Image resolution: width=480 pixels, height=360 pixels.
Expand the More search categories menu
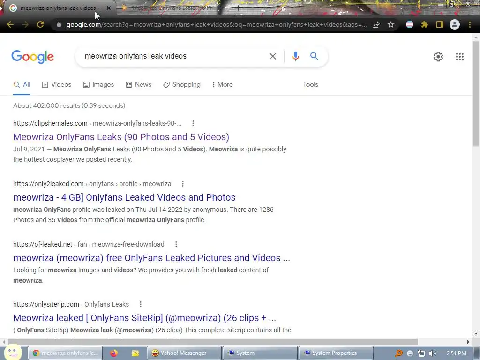tap(222, 85)
